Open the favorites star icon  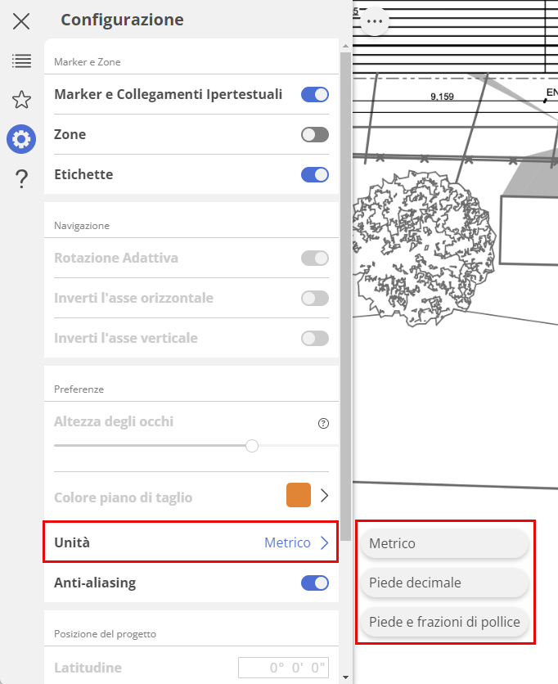coord(21,100)
